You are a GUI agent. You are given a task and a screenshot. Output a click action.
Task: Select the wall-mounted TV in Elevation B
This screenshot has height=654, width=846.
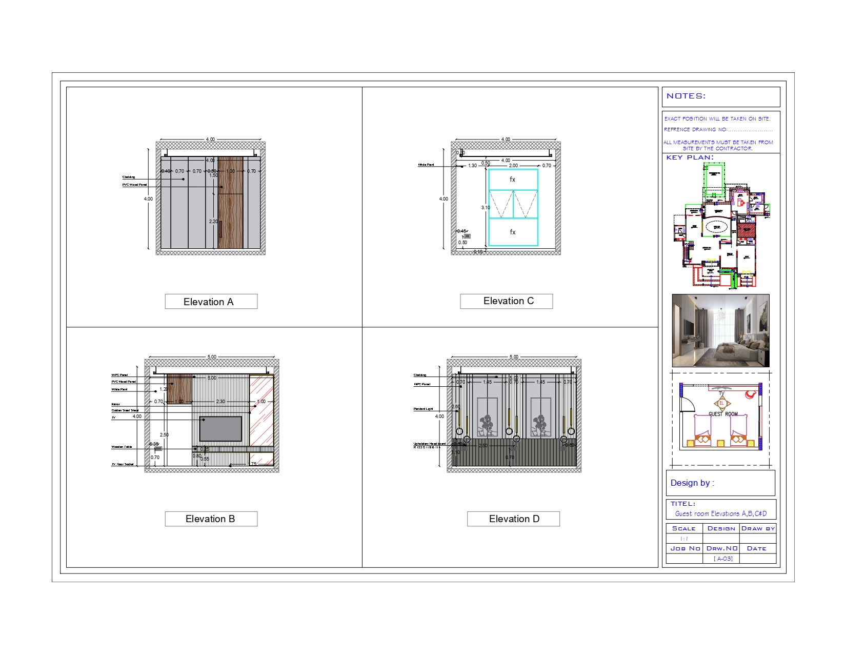coord(220,428)
